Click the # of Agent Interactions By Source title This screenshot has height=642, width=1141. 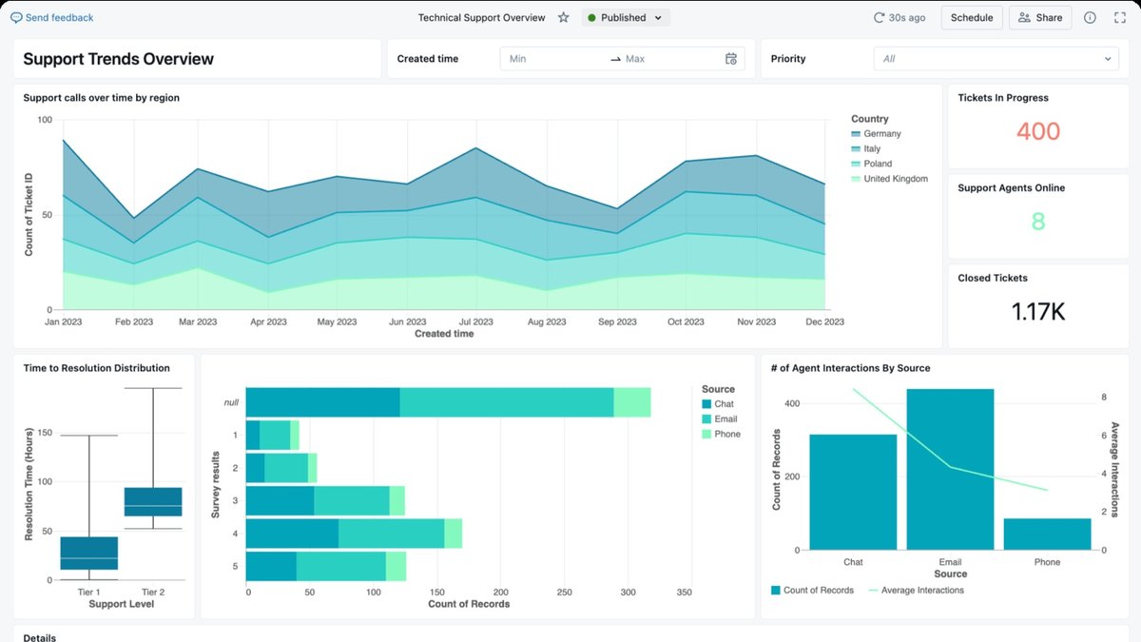coord(850,368)
